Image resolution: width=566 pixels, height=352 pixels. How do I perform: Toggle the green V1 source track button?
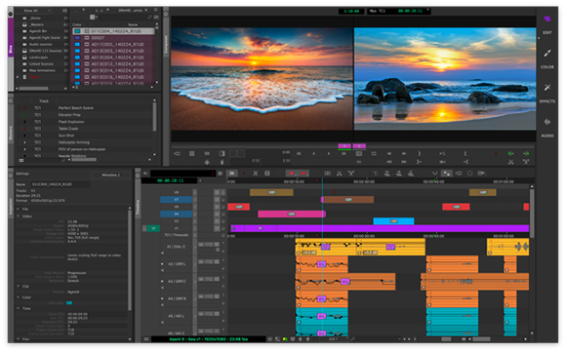[x=153, y=228]
